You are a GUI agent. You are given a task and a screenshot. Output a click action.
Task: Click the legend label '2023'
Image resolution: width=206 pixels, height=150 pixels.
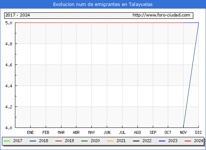[x=173, y=141]
